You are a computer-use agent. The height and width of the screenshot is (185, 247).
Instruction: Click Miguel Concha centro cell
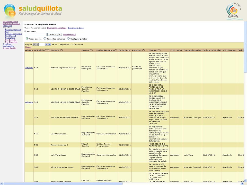point(85,145)
